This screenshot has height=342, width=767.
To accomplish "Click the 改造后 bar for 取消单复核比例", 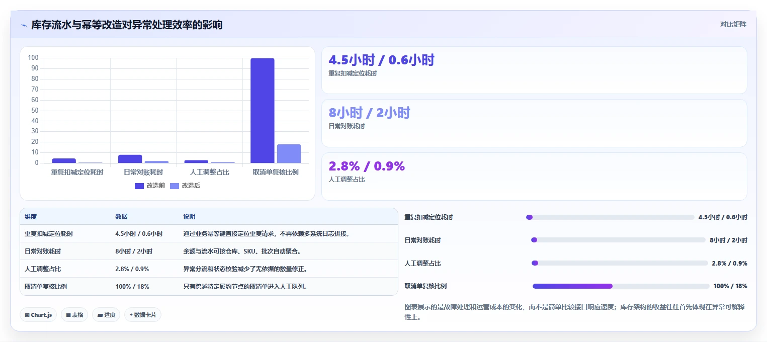I will tap(289, 153).
